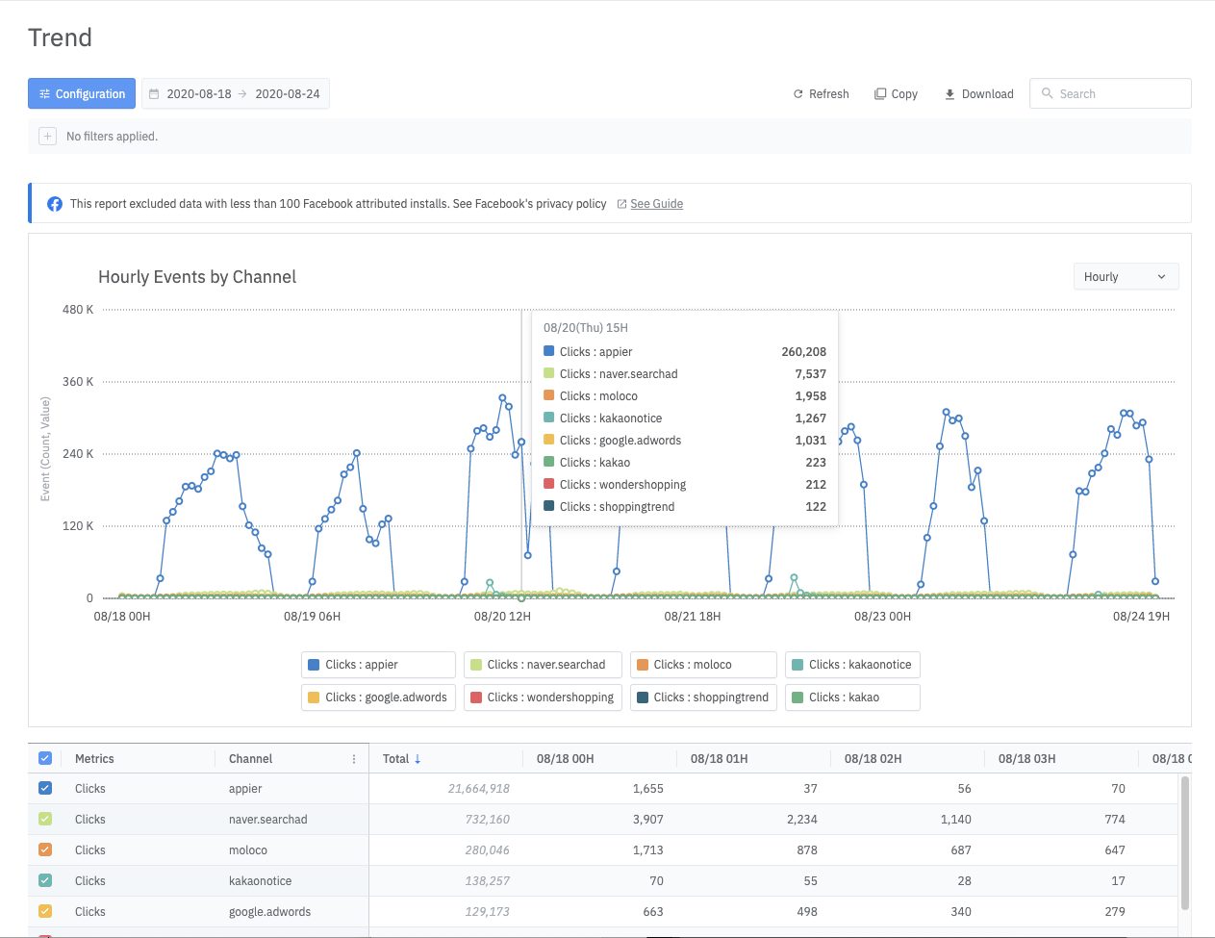Image resolution: width=1215 pixels, height=938 pixels.
Task: Click the Download icon to export data
Action: [951, 93]
